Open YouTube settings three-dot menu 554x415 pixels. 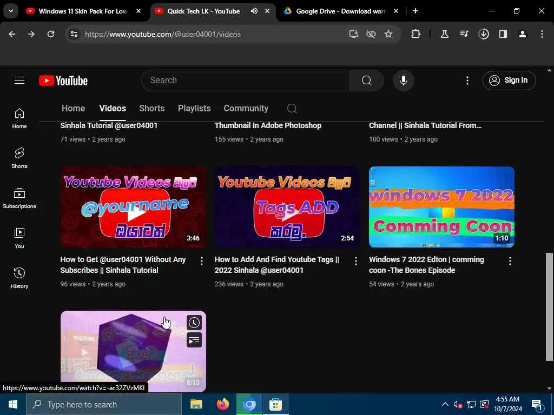[x=467, y=81]
